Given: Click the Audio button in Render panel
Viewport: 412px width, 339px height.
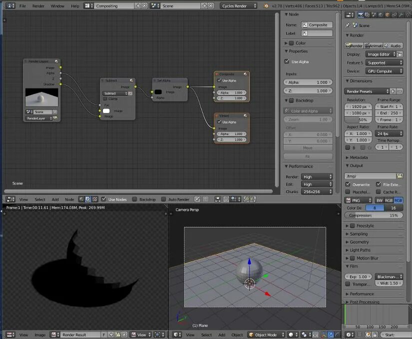Looking at the screenshot, I should point(393,46).
